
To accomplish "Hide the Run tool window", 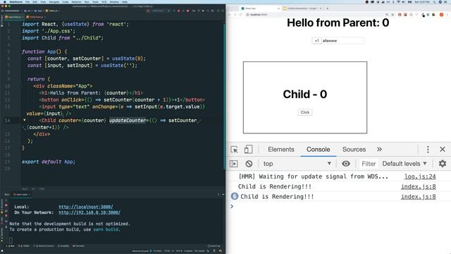I will pos(223,195).
